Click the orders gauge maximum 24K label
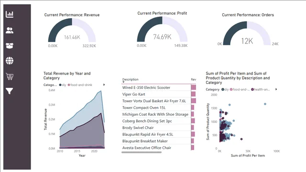 (x=275, y=44)
